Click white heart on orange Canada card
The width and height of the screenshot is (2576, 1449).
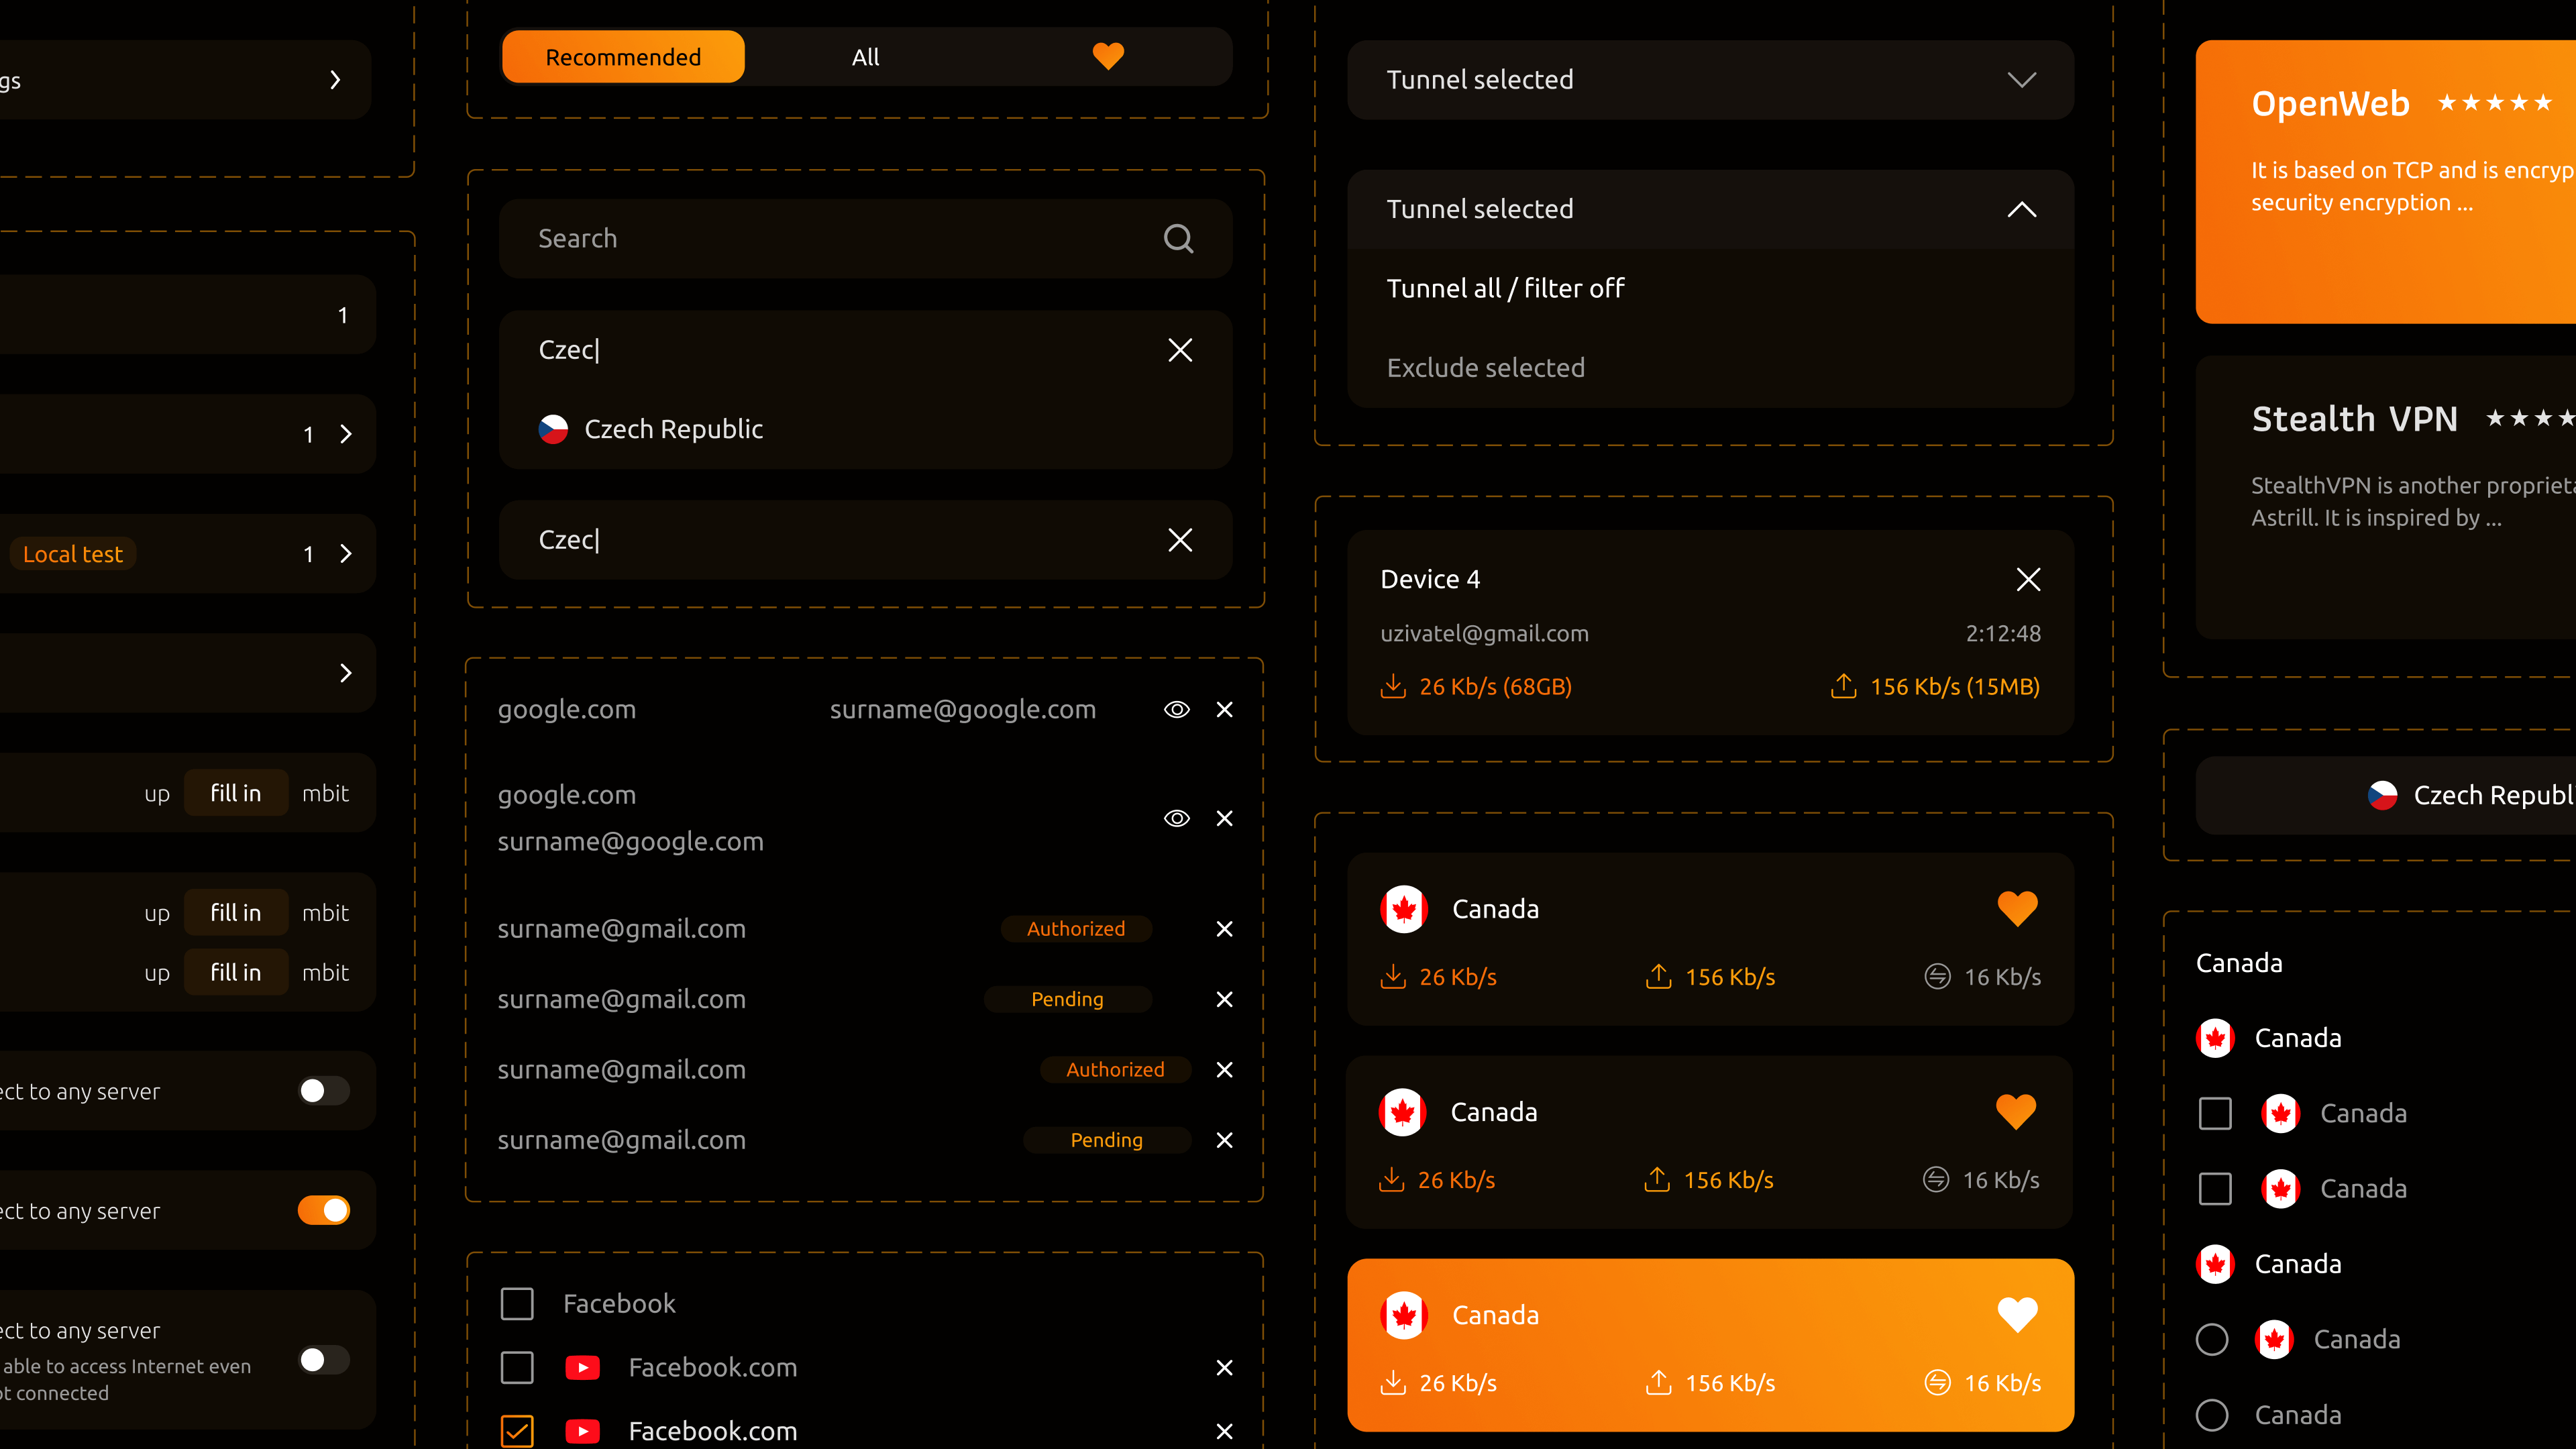click(x=2017, y=1314)
